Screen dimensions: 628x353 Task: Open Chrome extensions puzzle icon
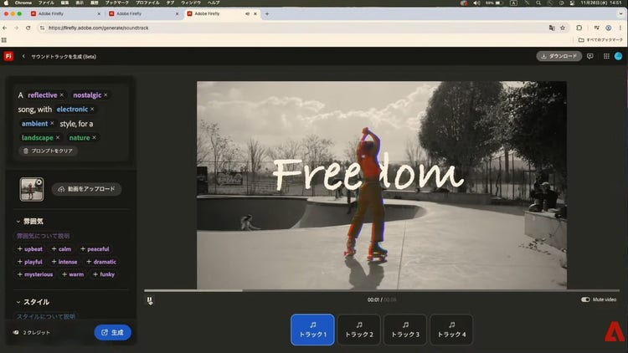tap(579, 28)
